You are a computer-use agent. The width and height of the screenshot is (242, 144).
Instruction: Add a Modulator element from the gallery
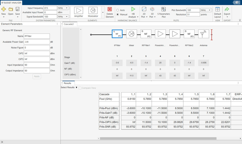(93, 11)
